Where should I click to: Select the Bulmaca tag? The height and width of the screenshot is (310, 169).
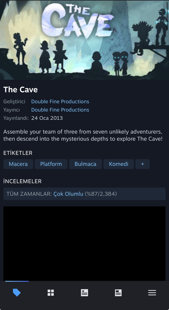[x=86, y=164]
